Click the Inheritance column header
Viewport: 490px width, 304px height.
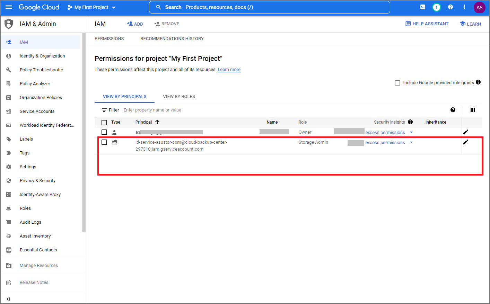click(x=436, y=122)
